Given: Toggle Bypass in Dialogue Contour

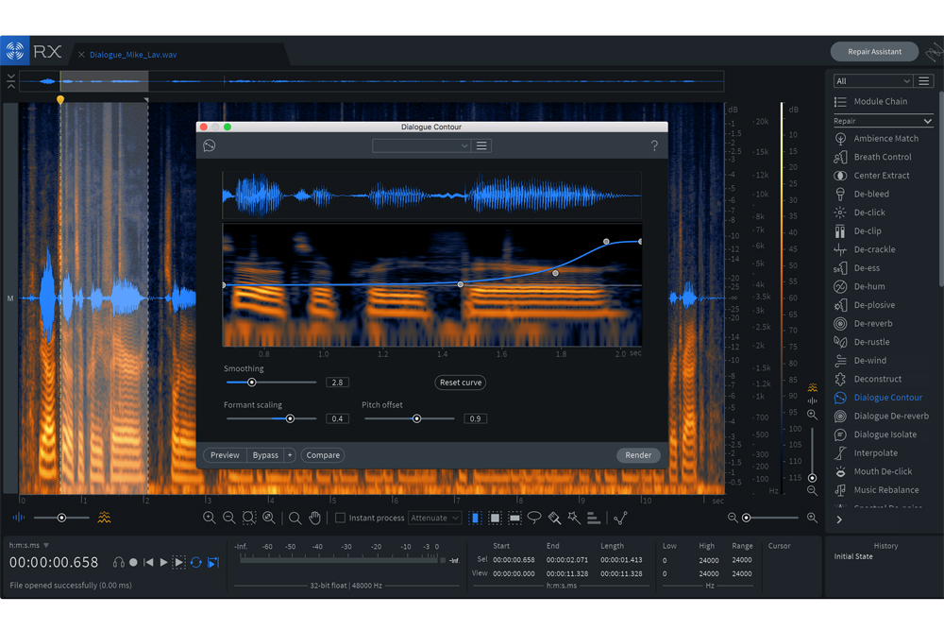Looking at the screenshot, I should coord(265,455).
